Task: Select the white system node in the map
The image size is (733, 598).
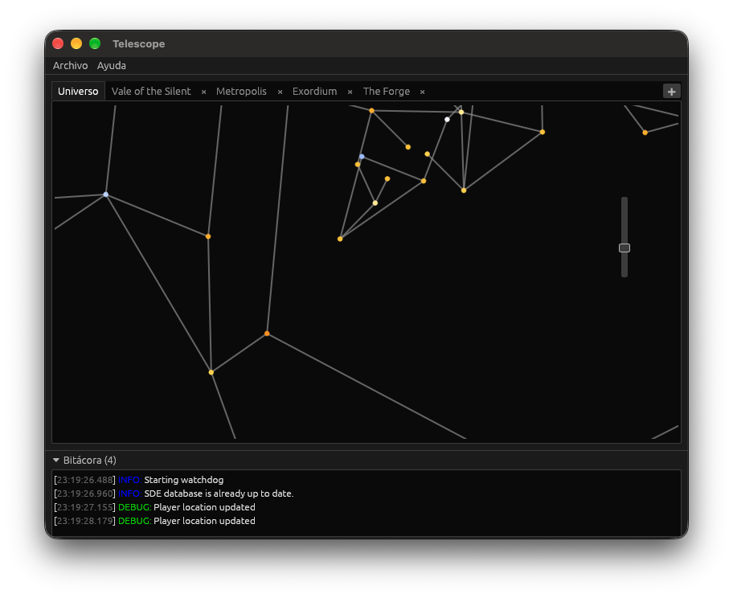Action: coord(447,120)
